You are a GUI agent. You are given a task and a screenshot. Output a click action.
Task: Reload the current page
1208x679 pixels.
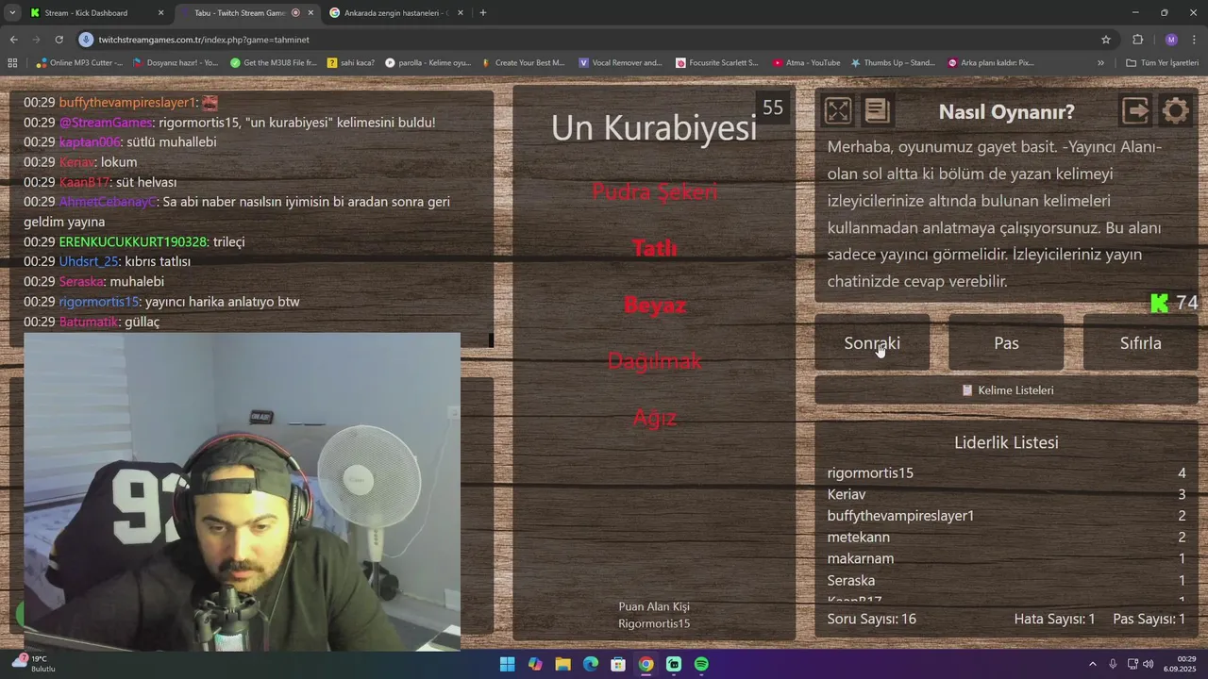click(x=59, y=40)
